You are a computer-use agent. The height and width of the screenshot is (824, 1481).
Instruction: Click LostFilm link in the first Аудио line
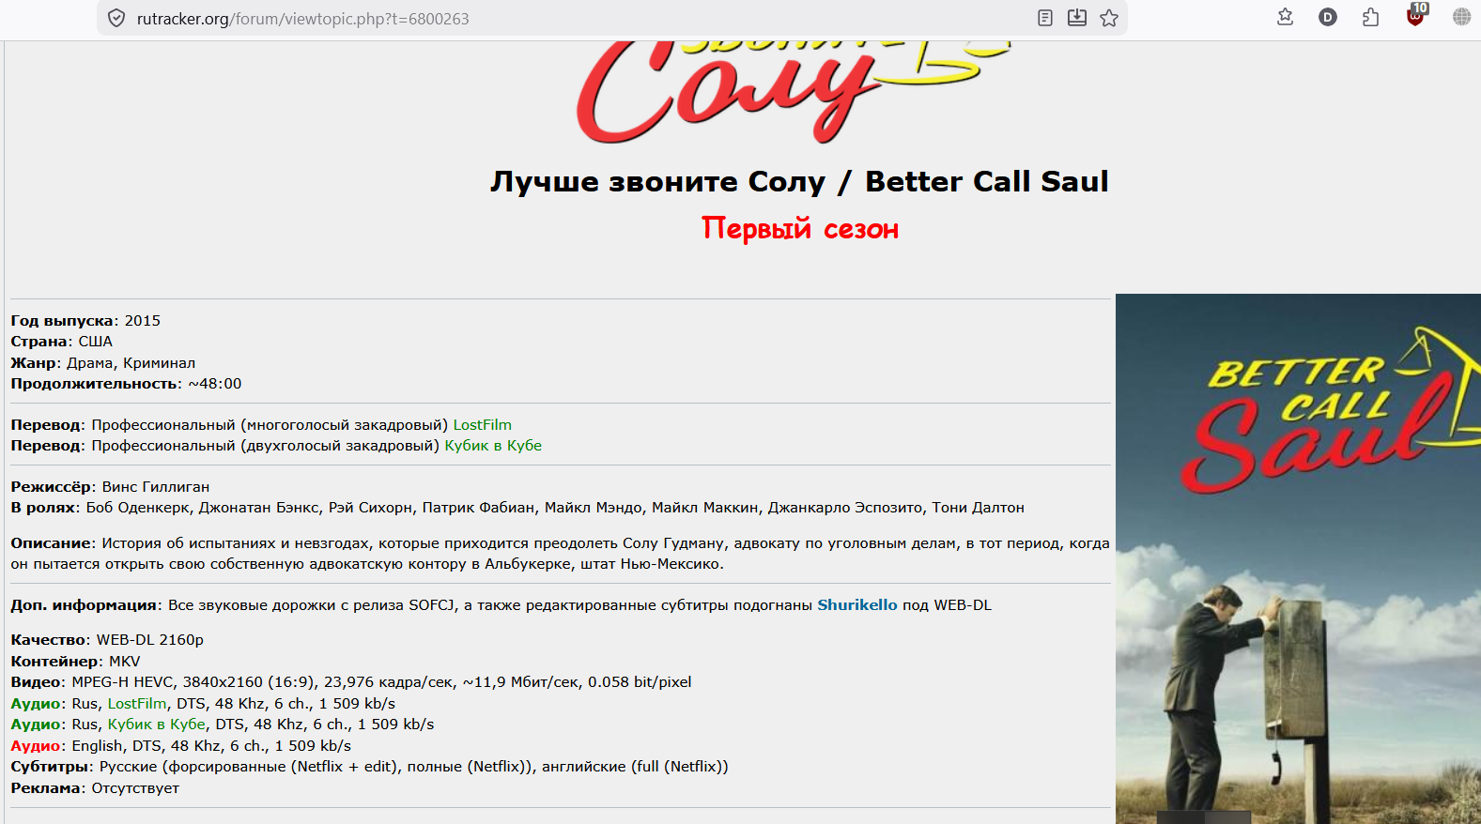click(137, 704)
